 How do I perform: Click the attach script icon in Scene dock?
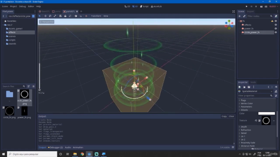[x=276, y=16]
